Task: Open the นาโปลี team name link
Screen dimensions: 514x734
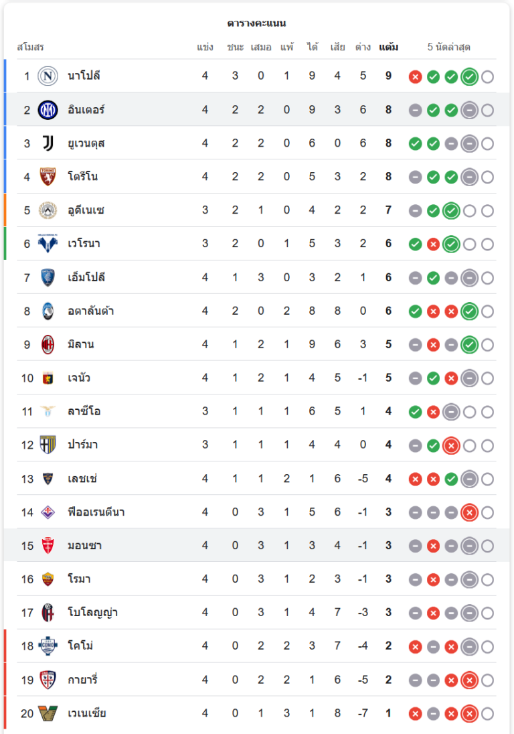Action: pyautogui.click(x=84, y=76)
